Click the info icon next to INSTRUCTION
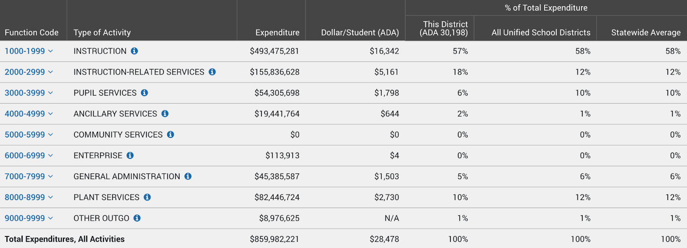Viewport: 687px width, 248px height. (134, 51)
